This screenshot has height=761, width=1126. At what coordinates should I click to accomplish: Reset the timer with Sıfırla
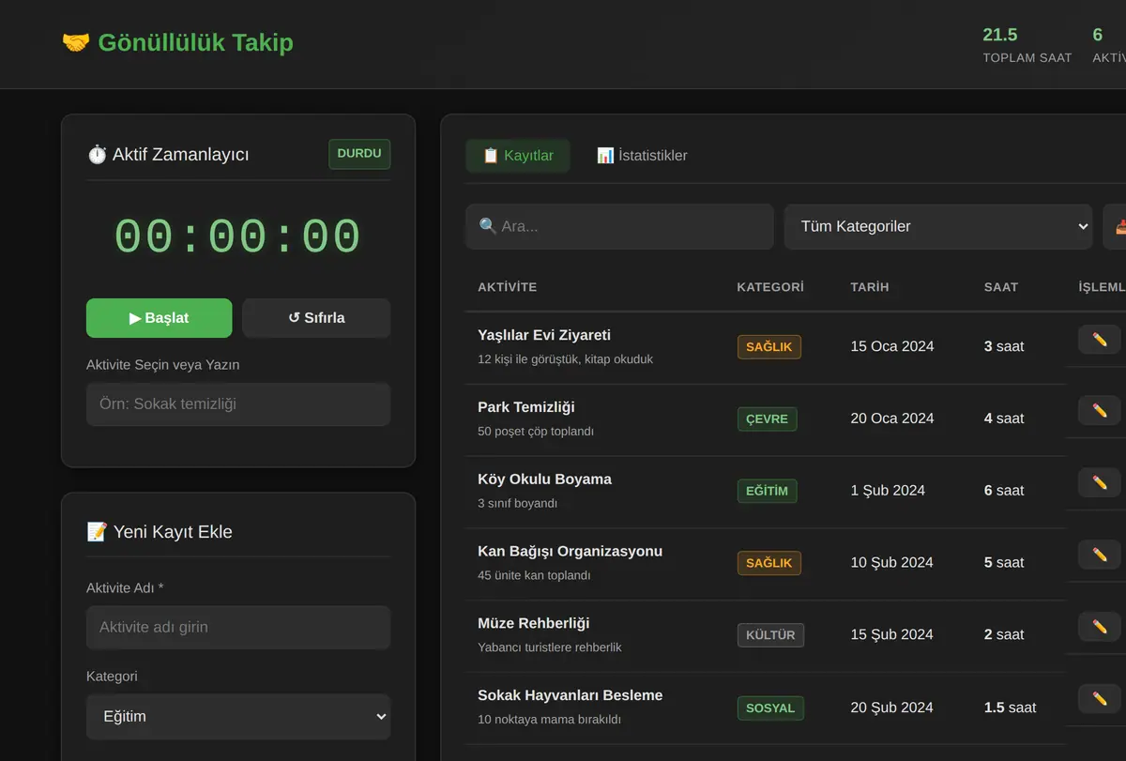point(316,318)
